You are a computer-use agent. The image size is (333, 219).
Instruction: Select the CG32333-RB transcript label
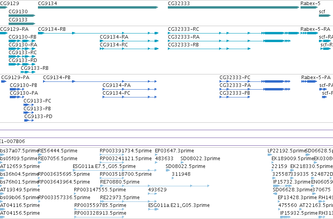pyautogui.click(x=183, y=44)
